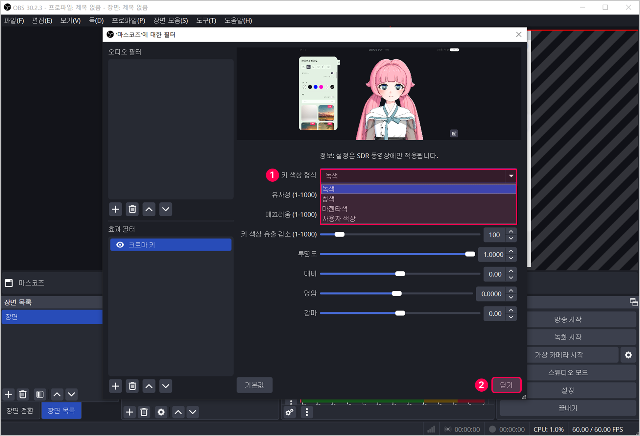This screenshot has height=436, width=640.
Task: Move scene down in scene list
Action: point(71,394)
